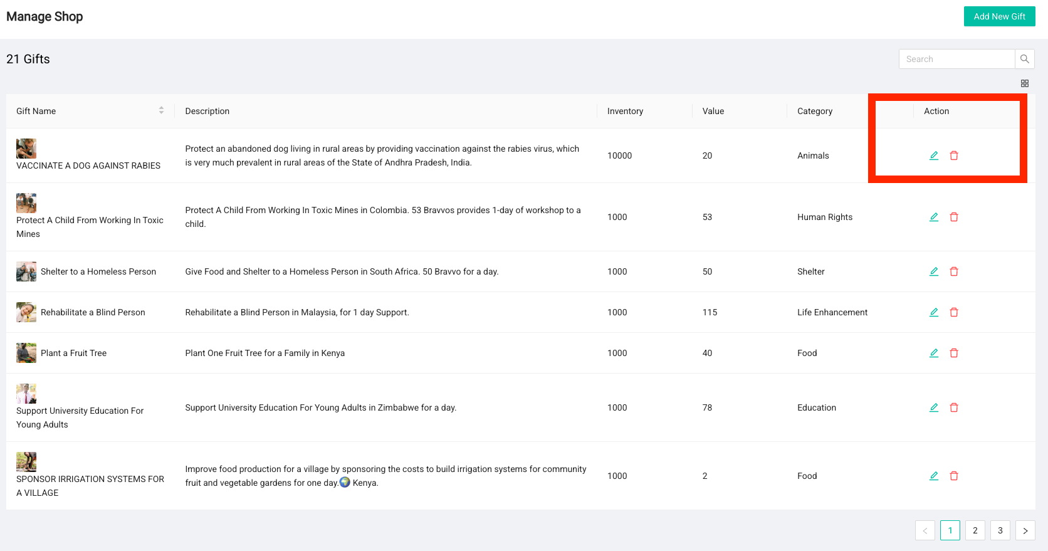The width and height of the screenshot is (1048, 551).
Task: Delete the Vaccinate a Dog Against Rabies gift
Action: point(954,155)
